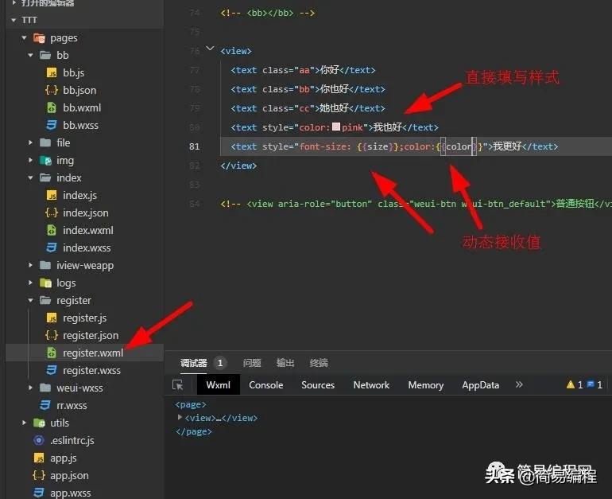Click the logs folder icon

45,283
